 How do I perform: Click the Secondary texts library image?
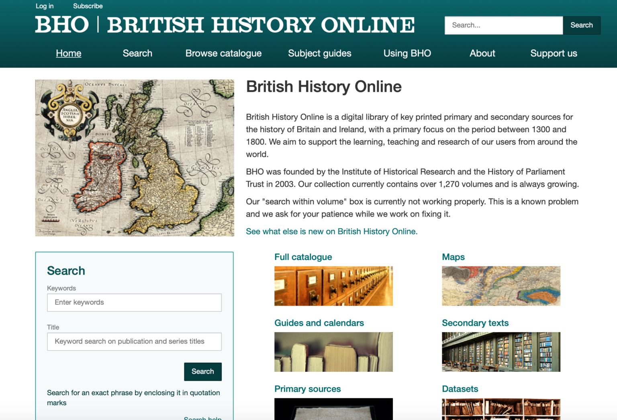coord(501,352)
